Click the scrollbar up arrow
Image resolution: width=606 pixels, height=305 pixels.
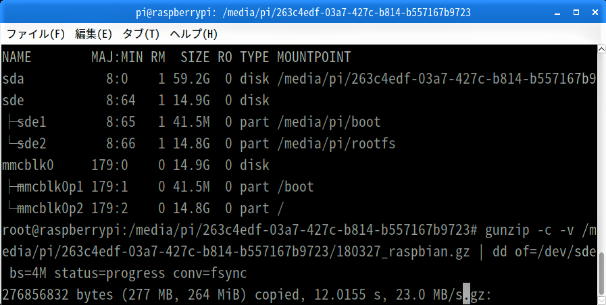[602, 49]
